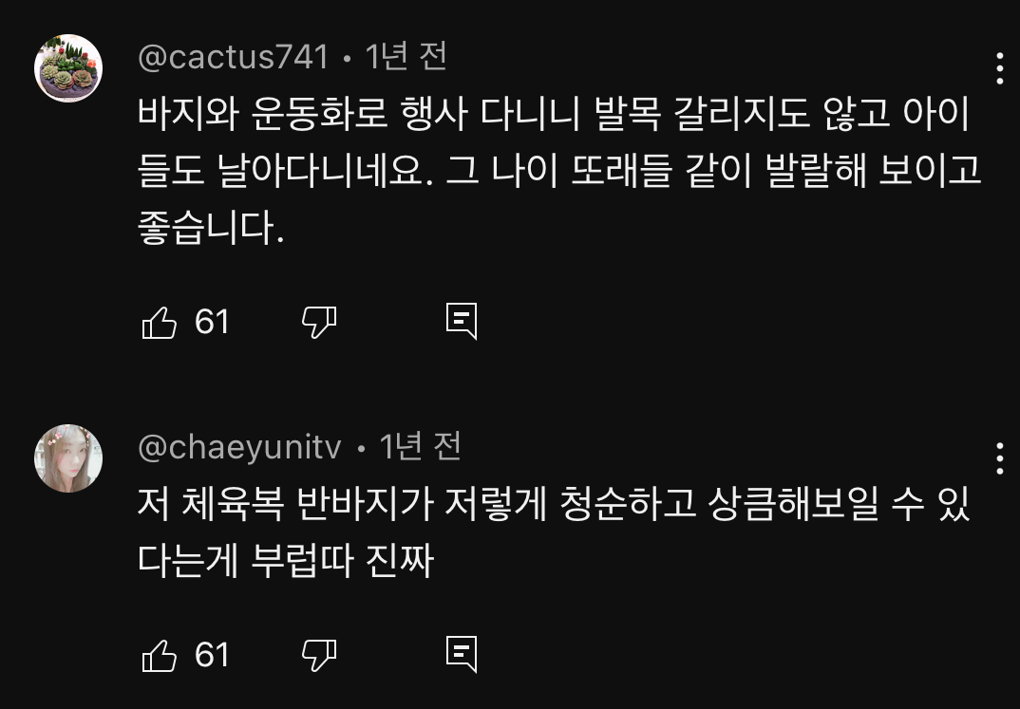
Task: Select @chaeyunitv's comment text about gym shorts
Action: pyautogui.click(x=475, y=532)
